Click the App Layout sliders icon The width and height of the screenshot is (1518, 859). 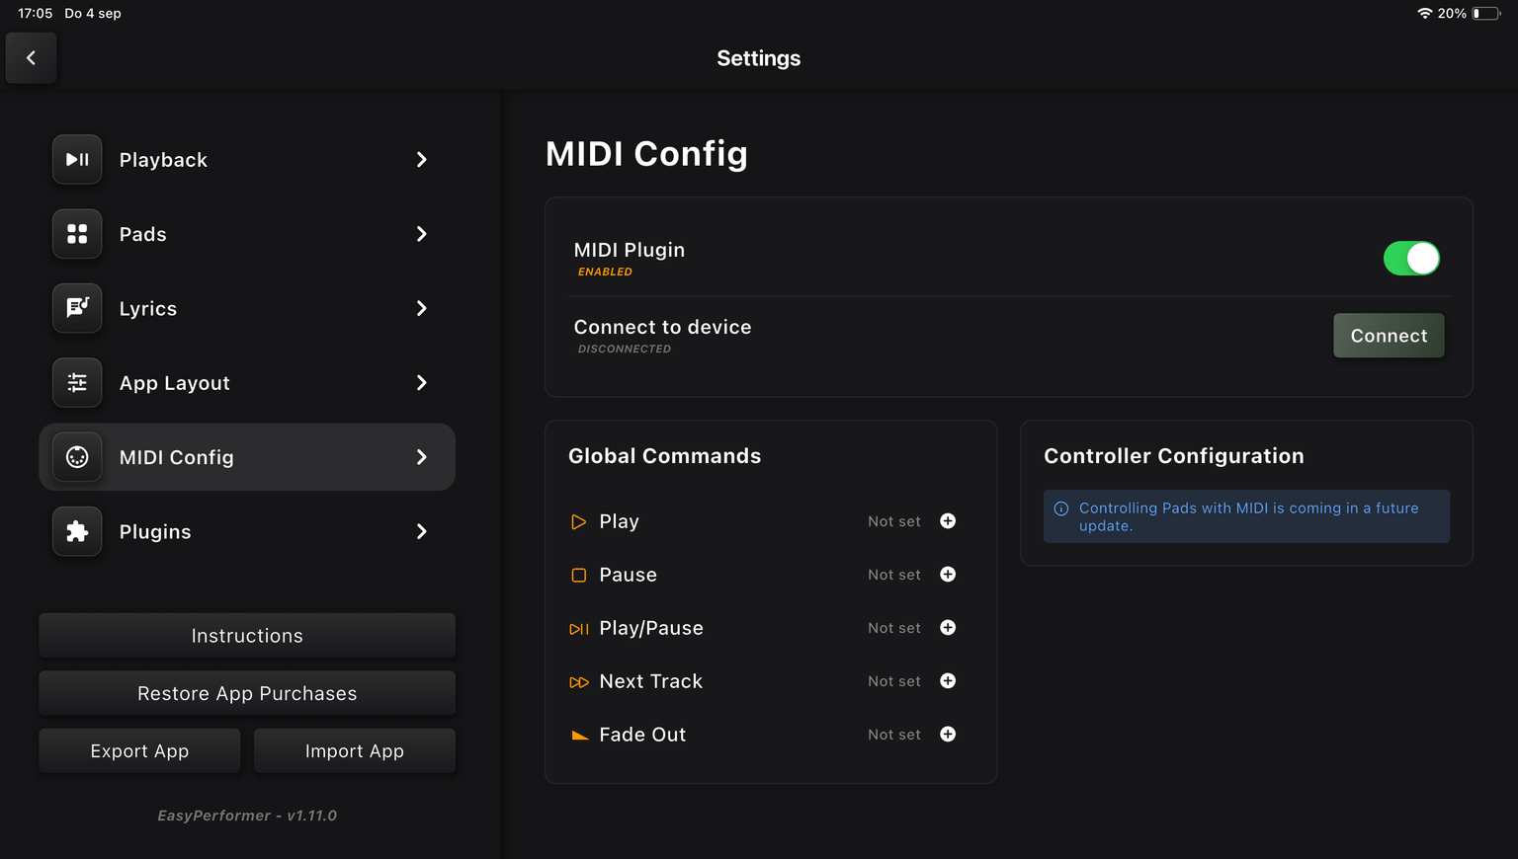point(77,383)
